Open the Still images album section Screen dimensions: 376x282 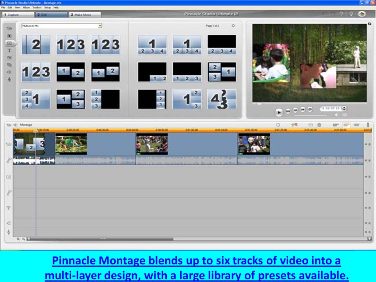pyautogui.click(x=9, y=58)
